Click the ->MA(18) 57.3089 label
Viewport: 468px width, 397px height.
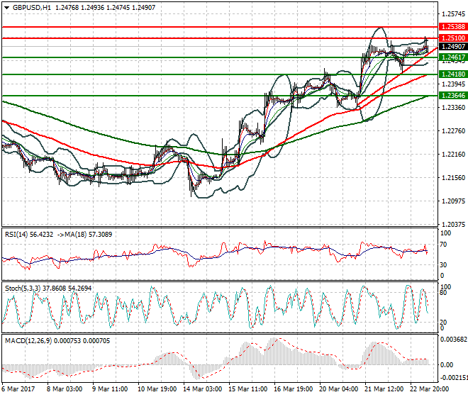click(84, 235)
